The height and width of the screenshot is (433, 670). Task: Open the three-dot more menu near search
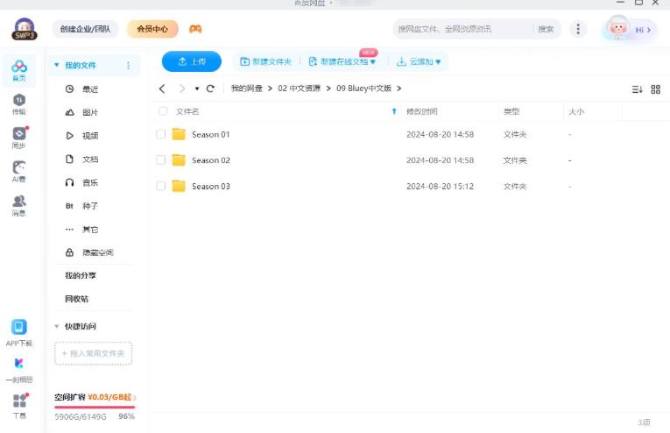coord(578,29)
